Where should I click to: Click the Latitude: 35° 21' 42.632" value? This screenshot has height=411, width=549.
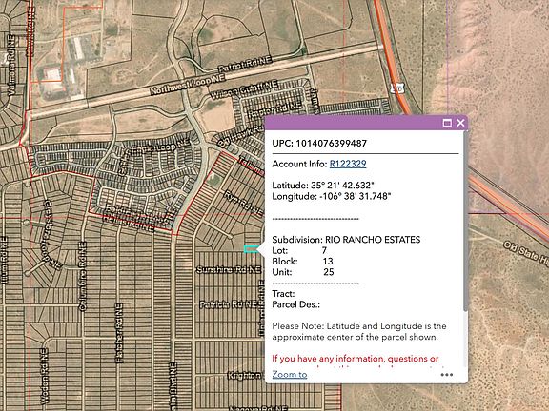coord(323,186)
